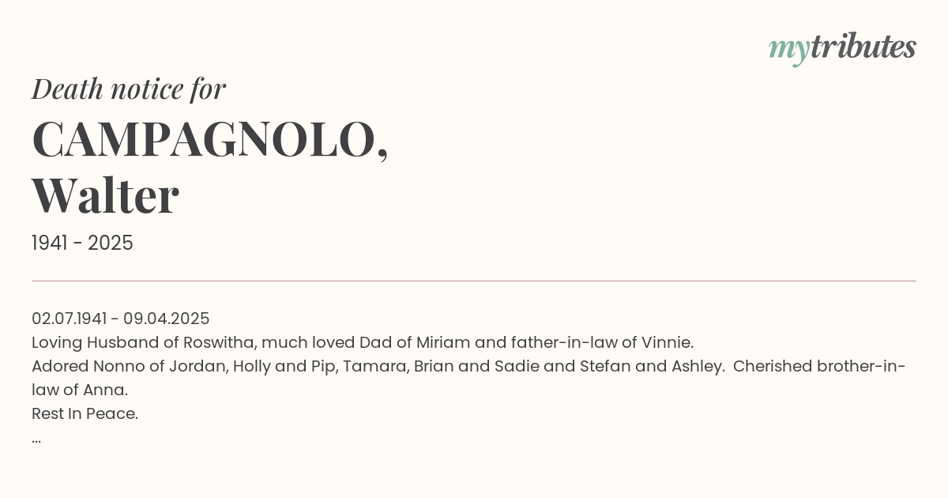
Task: Click the death date 09.04.2025
Action: click(x=167, y=319)
